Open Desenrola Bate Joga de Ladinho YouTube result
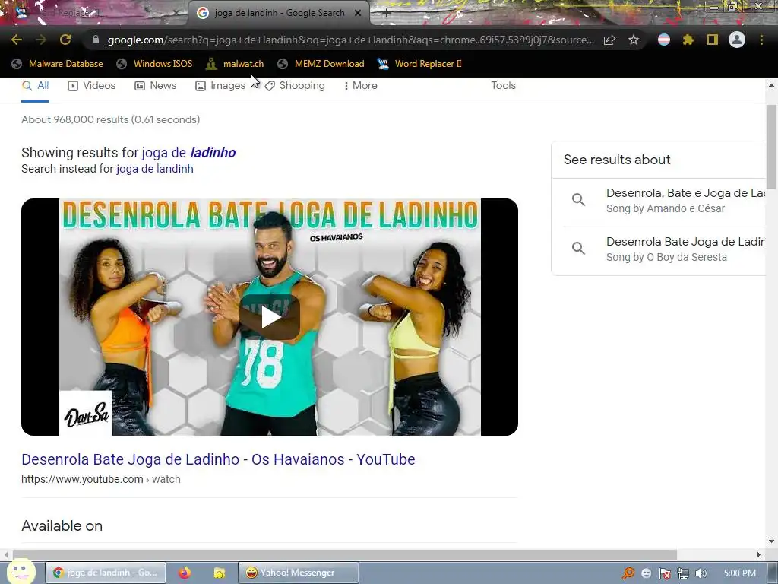778x584 pixels. [x=218, y=459]
